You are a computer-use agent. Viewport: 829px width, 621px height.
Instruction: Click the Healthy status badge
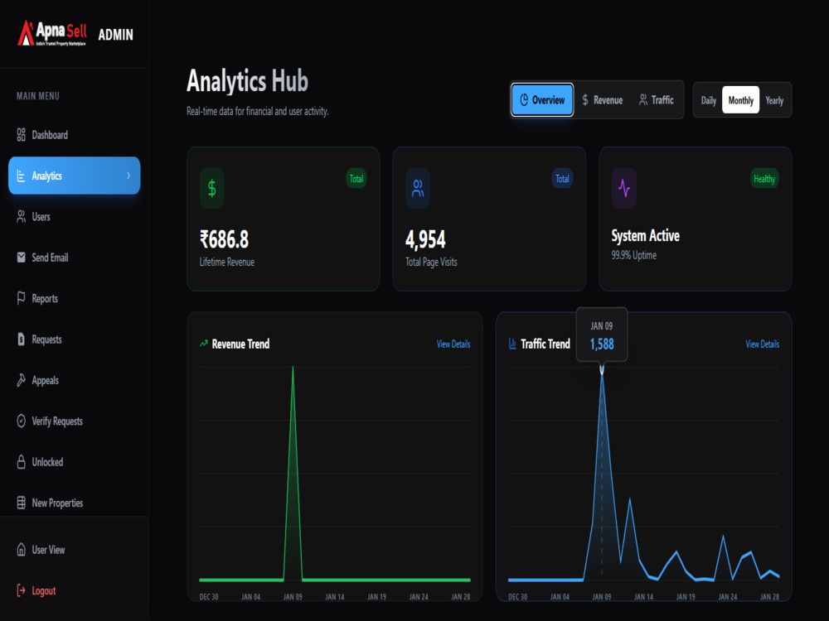pyautogui.click(x=764, y=179)
